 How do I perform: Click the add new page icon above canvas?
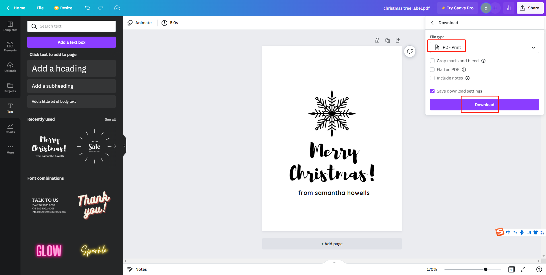click(398, 40)
